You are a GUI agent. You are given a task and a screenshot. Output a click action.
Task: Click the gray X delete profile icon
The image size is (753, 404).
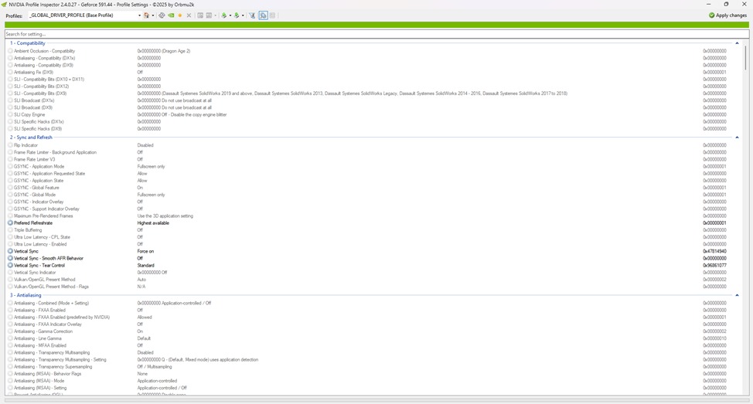[x=189, y=15]
